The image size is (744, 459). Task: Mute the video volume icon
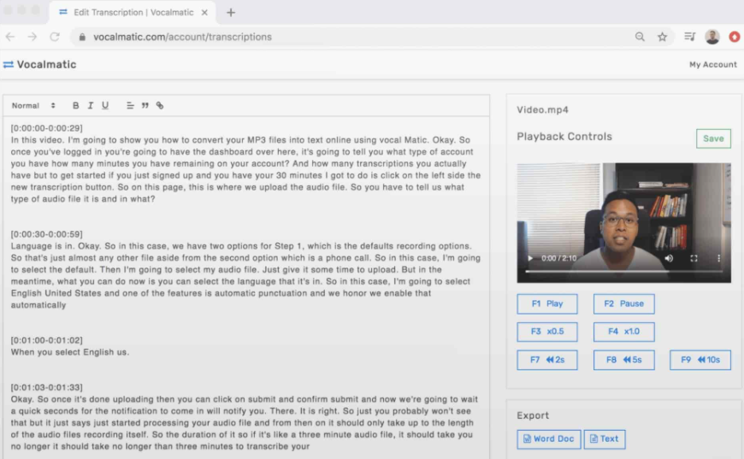point(669,258)
